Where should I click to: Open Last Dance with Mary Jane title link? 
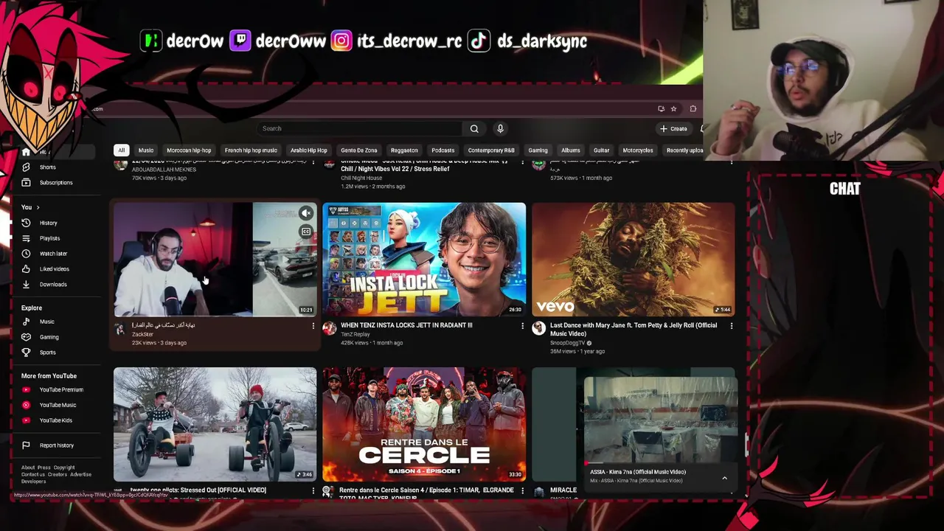coord(634,329)
